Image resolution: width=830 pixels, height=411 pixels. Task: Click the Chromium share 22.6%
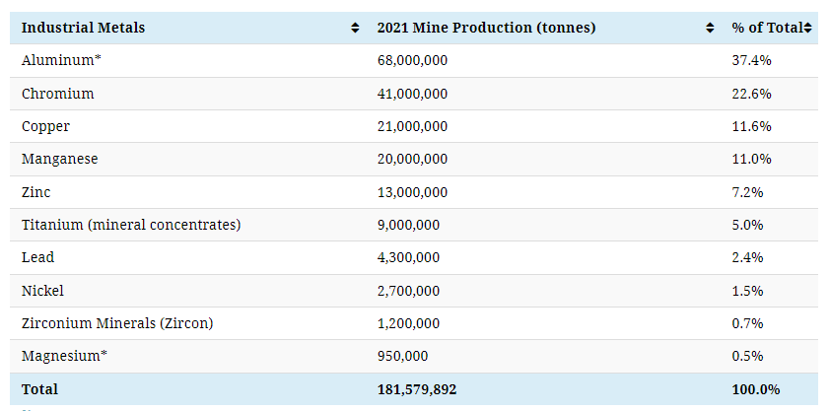[x=751, y=94]
